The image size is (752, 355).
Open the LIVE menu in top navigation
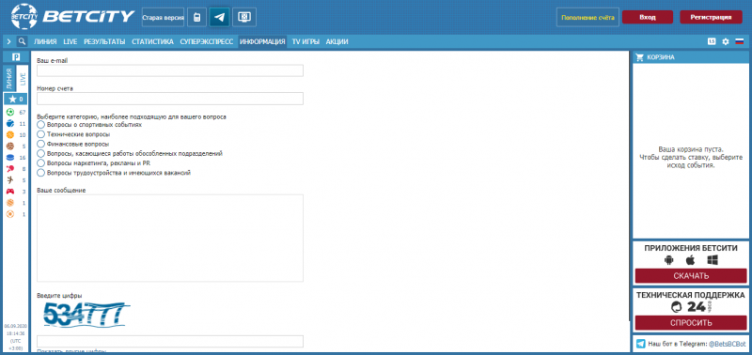tap(70, 41)
